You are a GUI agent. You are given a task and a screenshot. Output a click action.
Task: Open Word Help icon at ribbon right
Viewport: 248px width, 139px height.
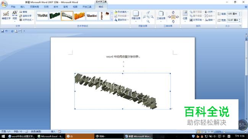(246, 7)
